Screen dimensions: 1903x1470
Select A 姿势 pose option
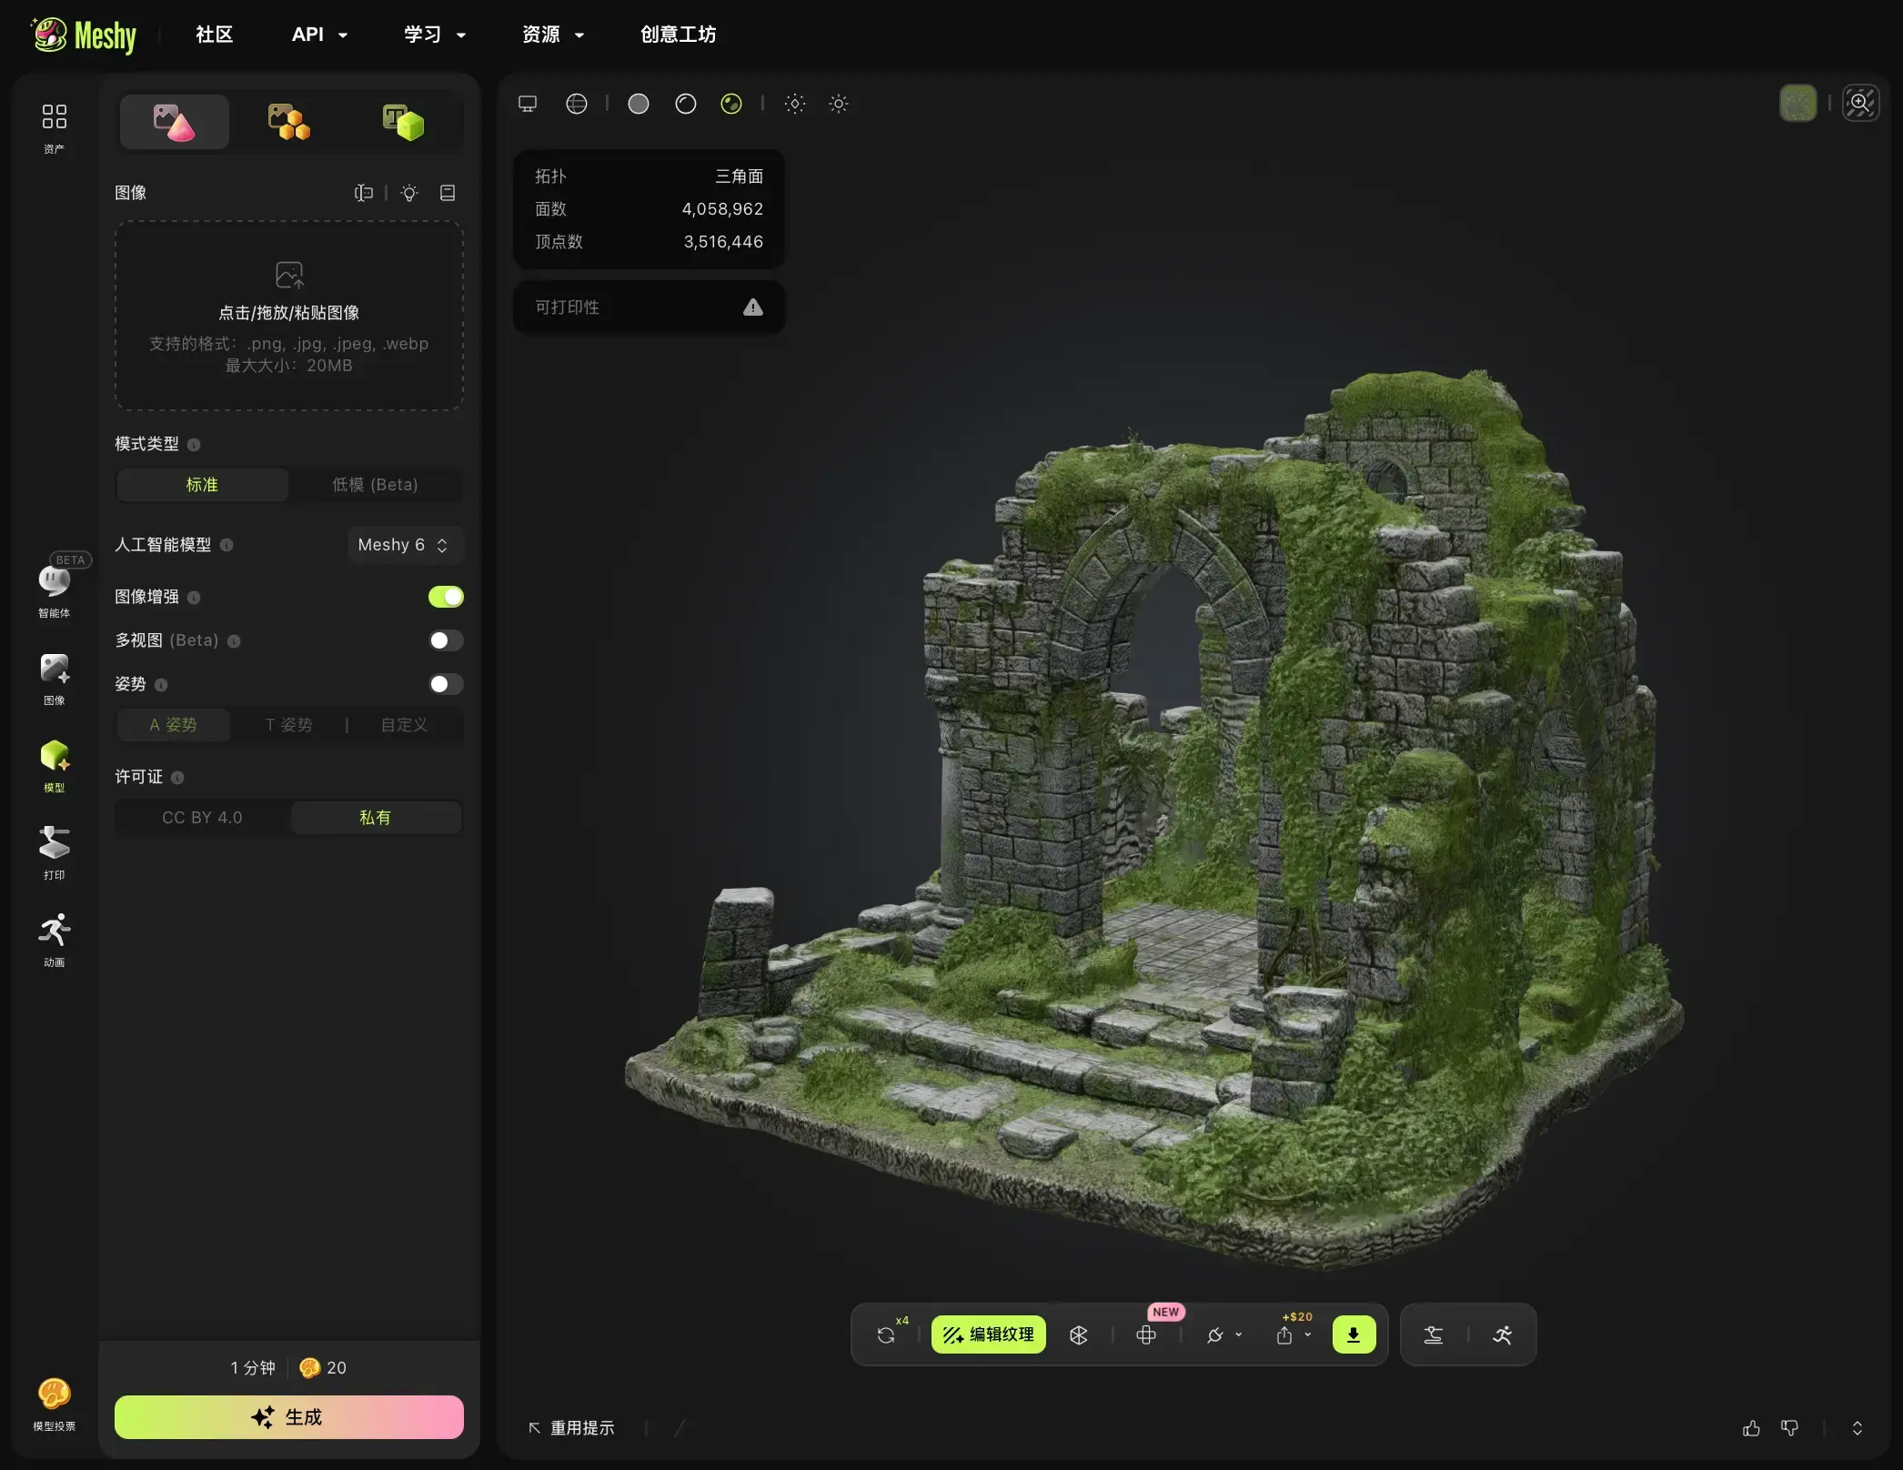(173, 725)
